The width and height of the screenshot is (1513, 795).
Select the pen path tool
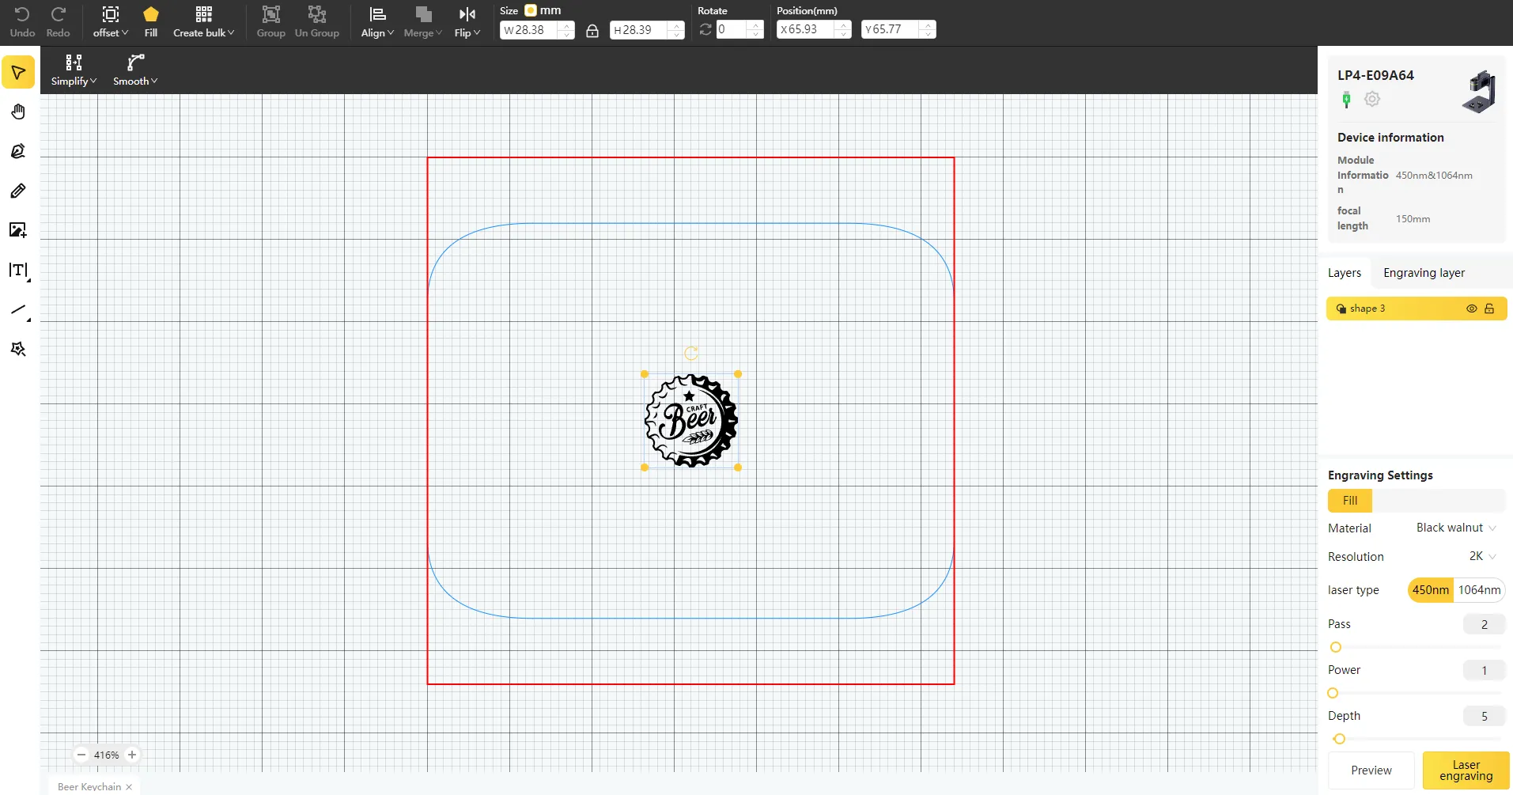point(18,151)
